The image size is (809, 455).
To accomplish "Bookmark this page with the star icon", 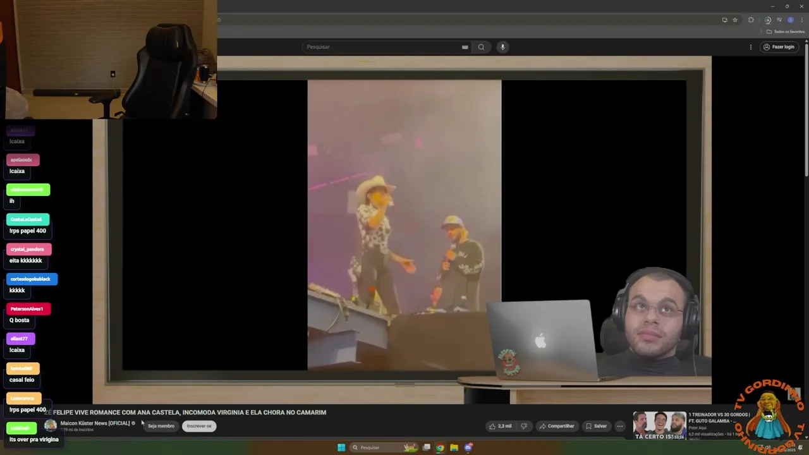I will (x=735, y=20).
